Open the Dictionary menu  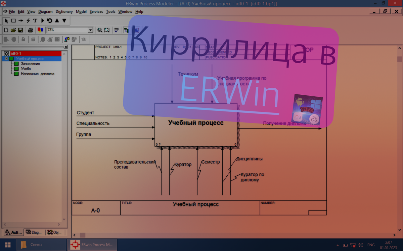pyautogui.click(x=64, y=11)
